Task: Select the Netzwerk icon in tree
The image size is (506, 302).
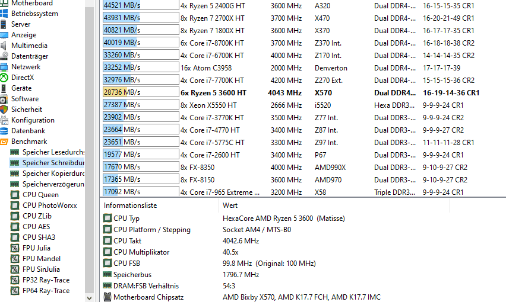Action: [x=4, y=67]
